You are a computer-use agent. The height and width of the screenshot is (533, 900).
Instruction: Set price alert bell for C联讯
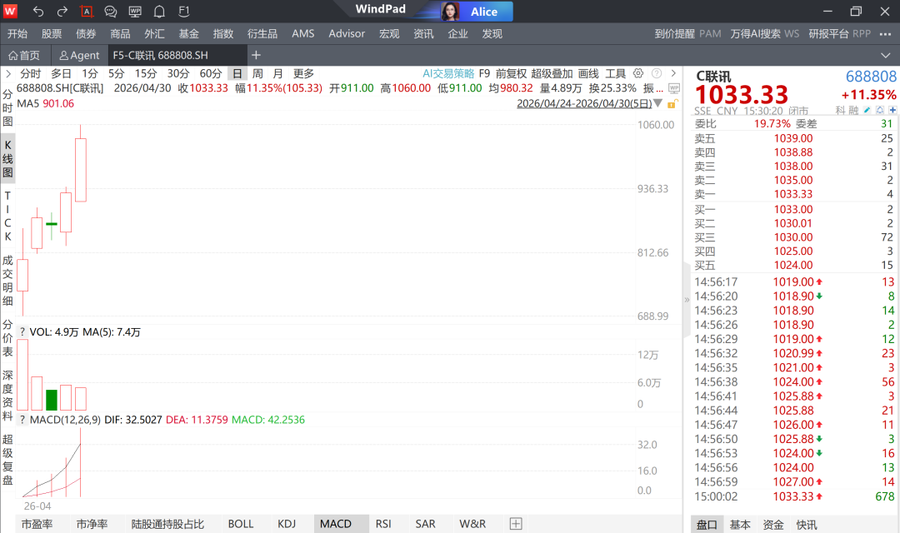880,110
